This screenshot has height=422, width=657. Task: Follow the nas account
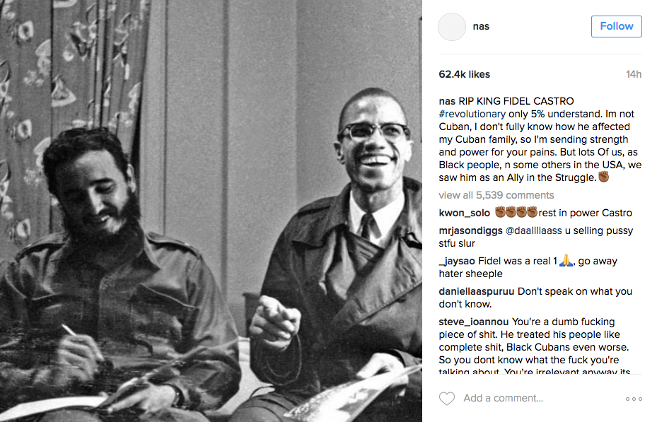click(617, 26)
